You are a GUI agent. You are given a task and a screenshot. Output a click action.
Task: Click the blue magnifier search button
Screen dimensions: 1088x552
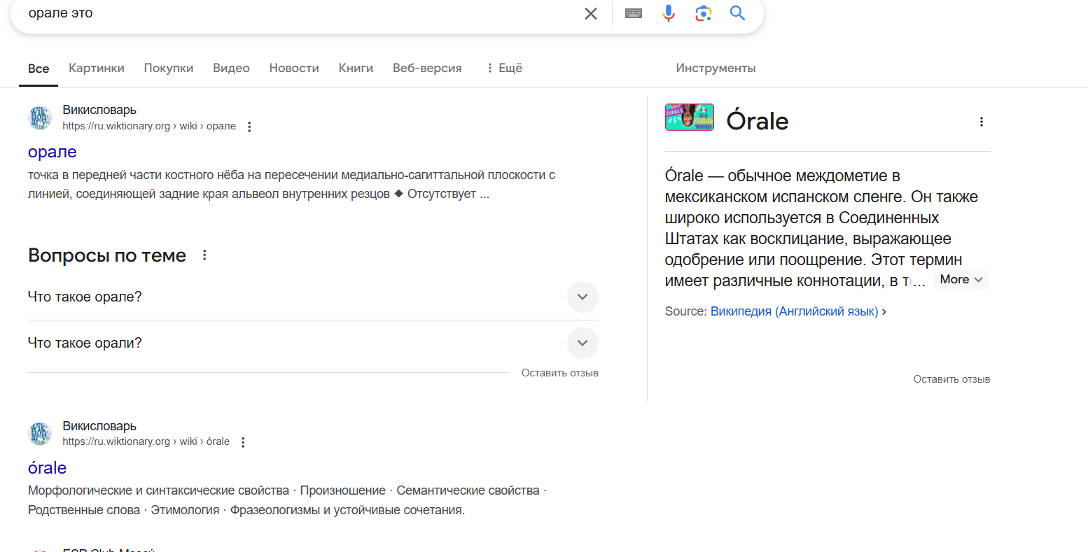[x=737, y=13]
